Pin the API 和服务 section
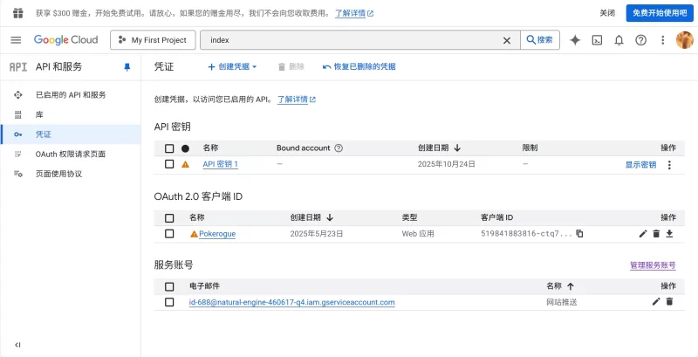 coord(127,66)
